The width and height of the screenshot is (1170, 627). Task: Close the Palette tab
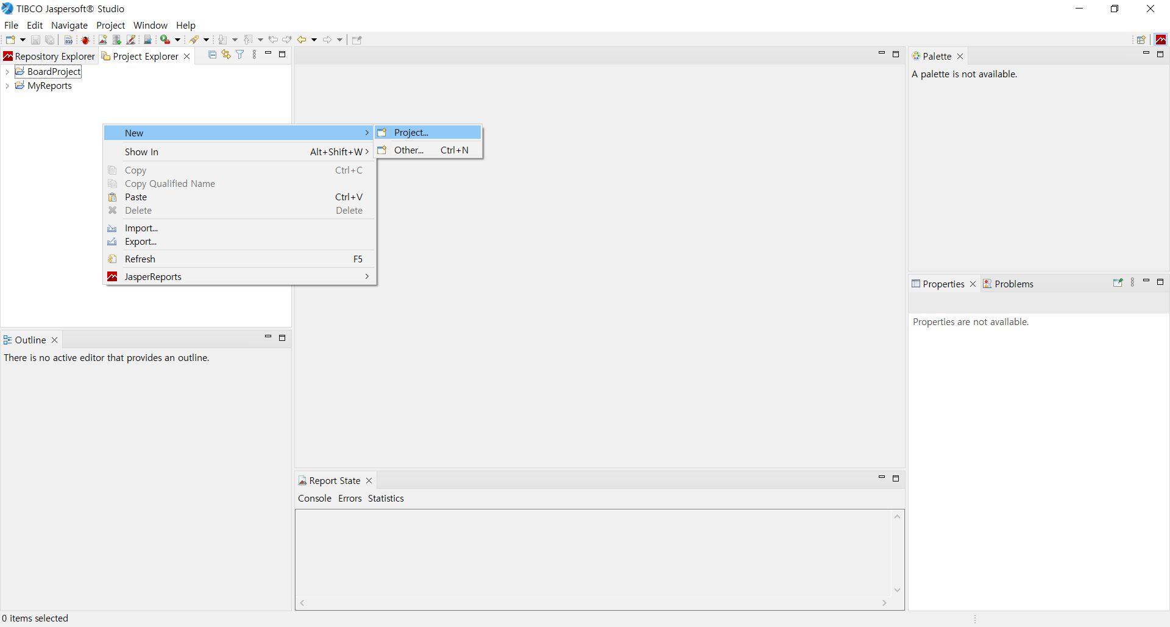pyautogui.click(x=960, y=56)
